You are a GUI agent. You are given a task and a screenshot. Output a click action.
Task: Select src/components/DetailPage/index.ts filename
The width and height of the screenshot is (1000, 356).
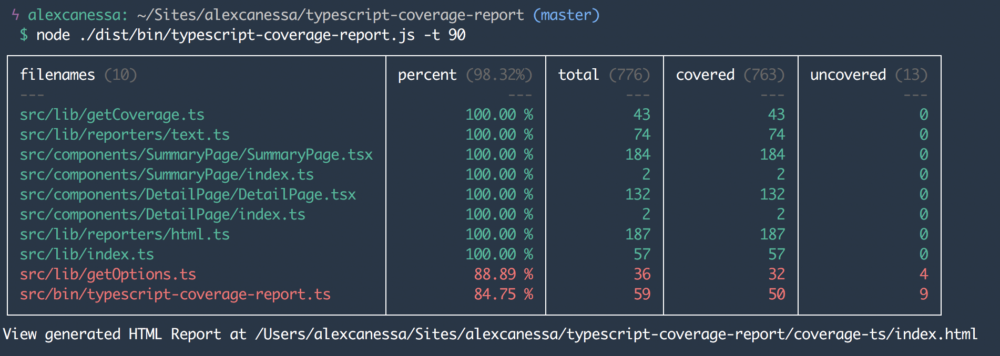[x=162, y=215]
